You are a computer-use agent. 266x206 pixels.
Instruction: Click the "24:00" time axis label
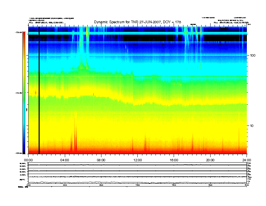tap(247, 160)
